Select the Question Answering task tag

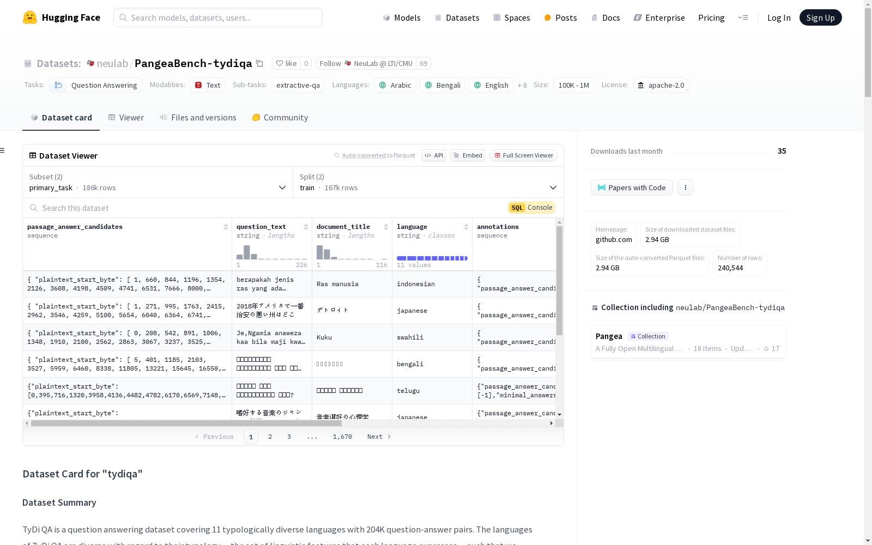(96, 85)
